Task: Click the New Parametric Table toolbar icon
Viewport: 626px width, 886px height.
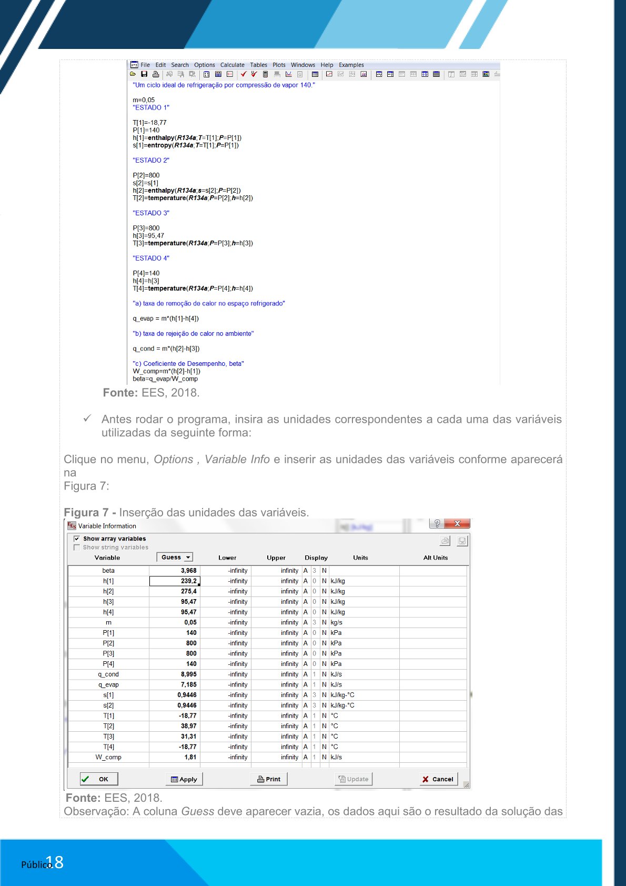Action: pos(315,74)
